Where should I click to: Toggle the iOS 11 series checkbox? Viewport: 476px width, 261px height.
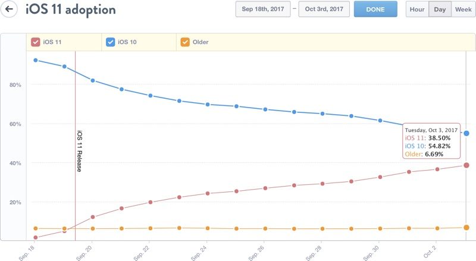(35, 42)
